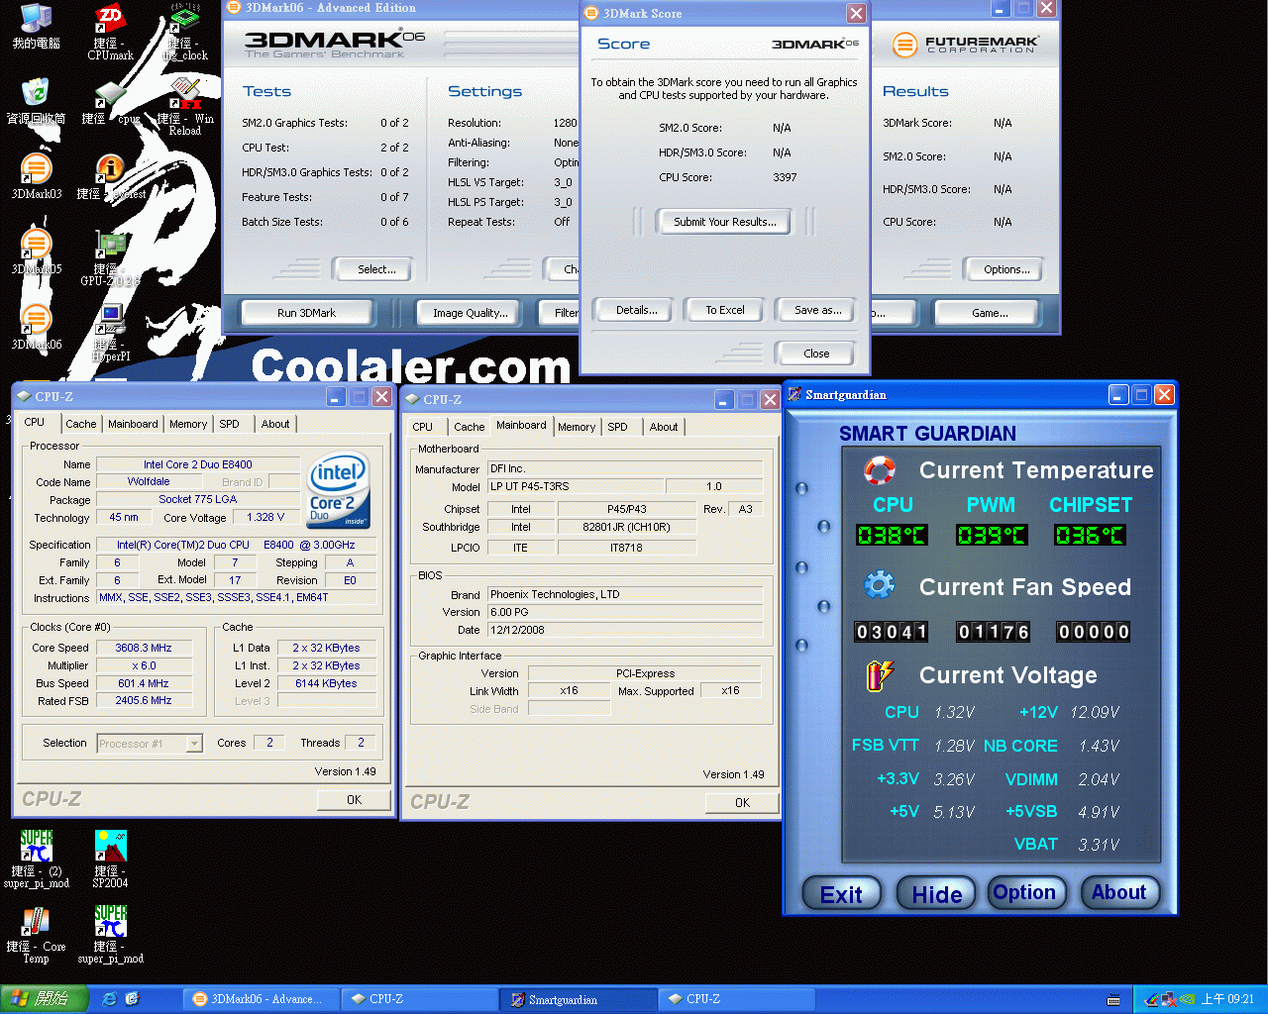Click the 開始 Start button
The image size is (1268, 1014).
coord(44,999)
